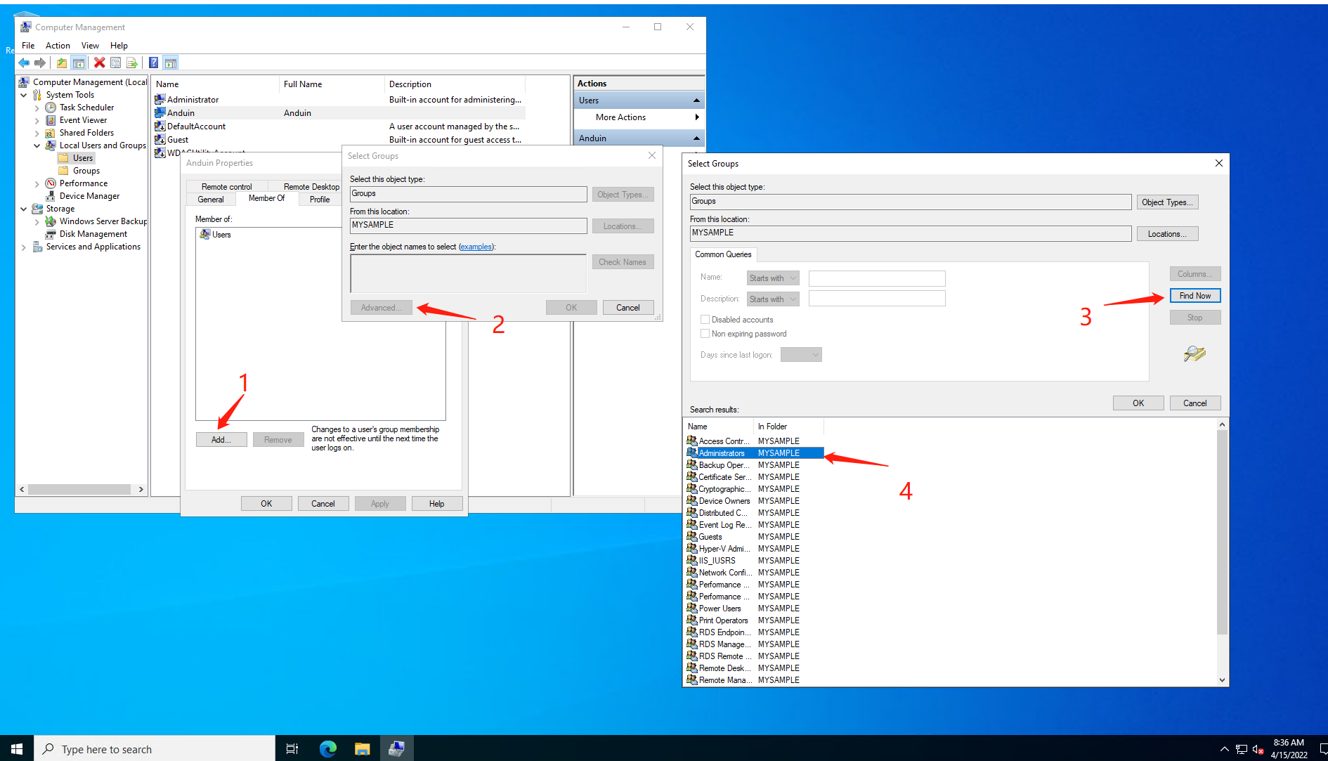Click Add... in Anduin Properties
This screenshot has width=1328, height=761.
221,440
